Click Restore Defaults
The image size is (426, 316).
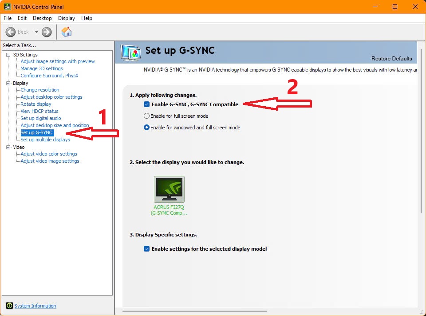coord(391,59)
